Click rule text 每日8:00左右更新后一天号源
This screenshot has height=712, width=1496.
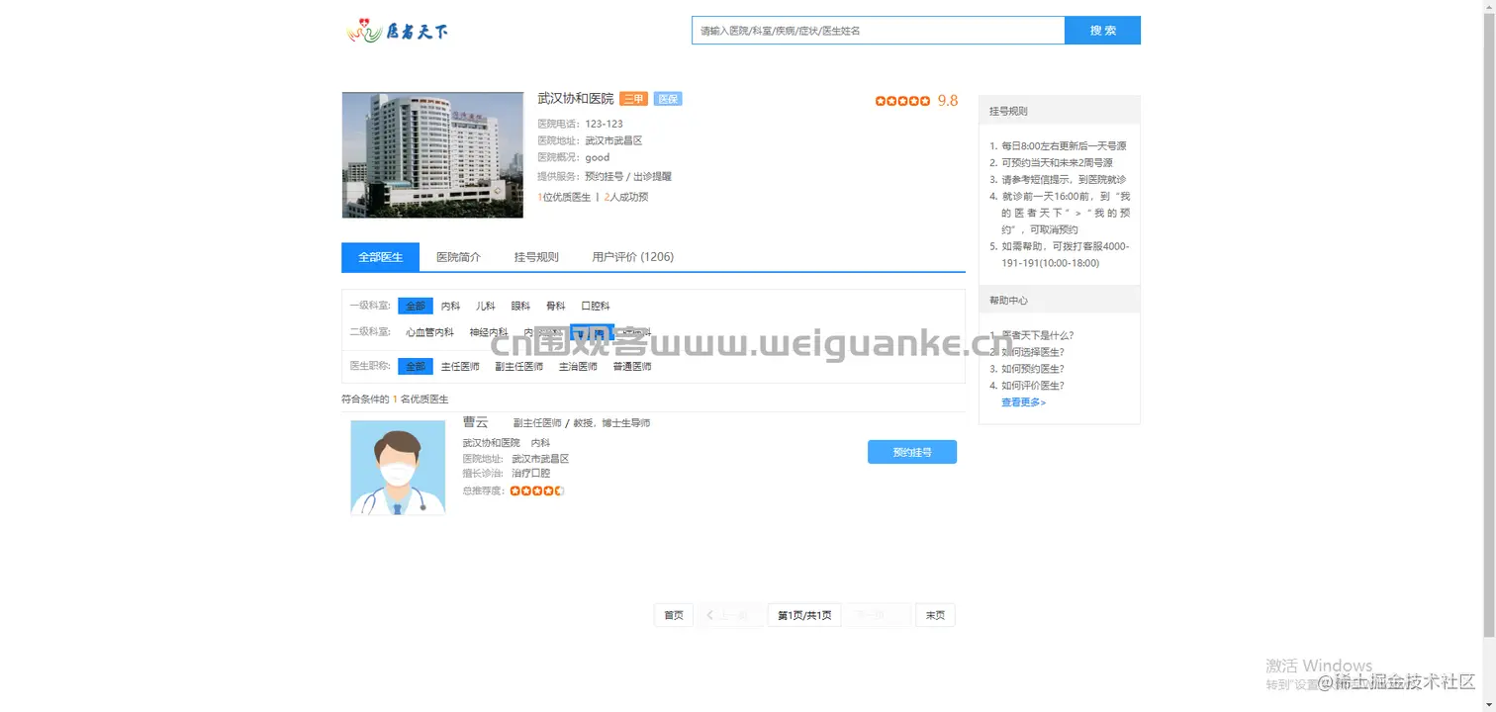coord(1064,146)
